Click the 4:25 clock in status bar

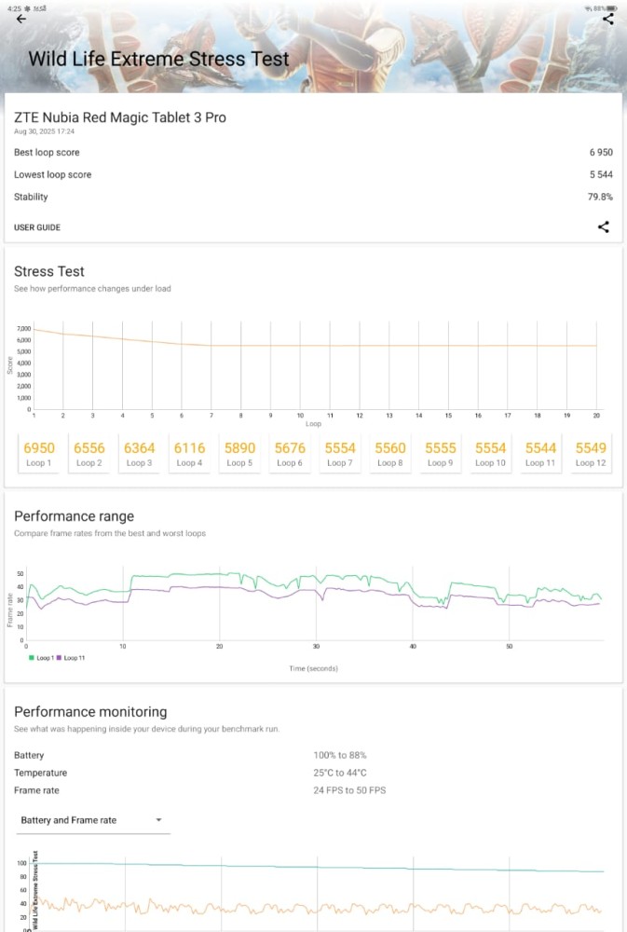14,8
